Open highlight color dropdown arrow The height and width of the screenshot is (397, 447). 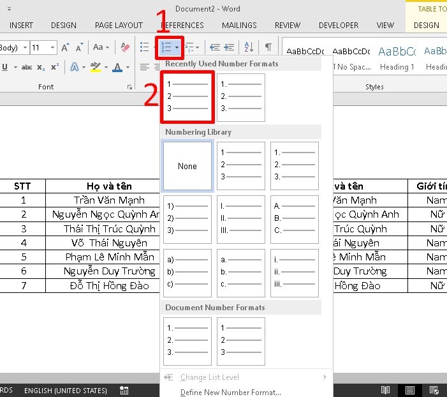(106, 68)
